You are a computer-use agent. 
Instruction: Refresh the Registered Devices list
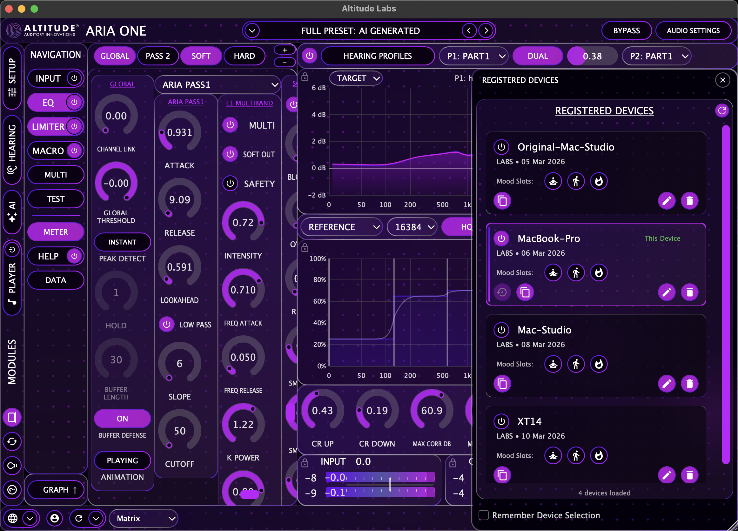[722, 111]
